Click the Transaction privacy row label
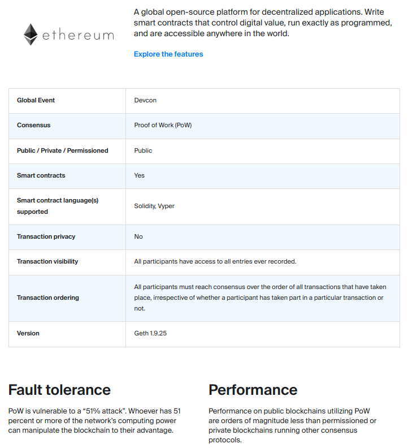 point(46,236)
